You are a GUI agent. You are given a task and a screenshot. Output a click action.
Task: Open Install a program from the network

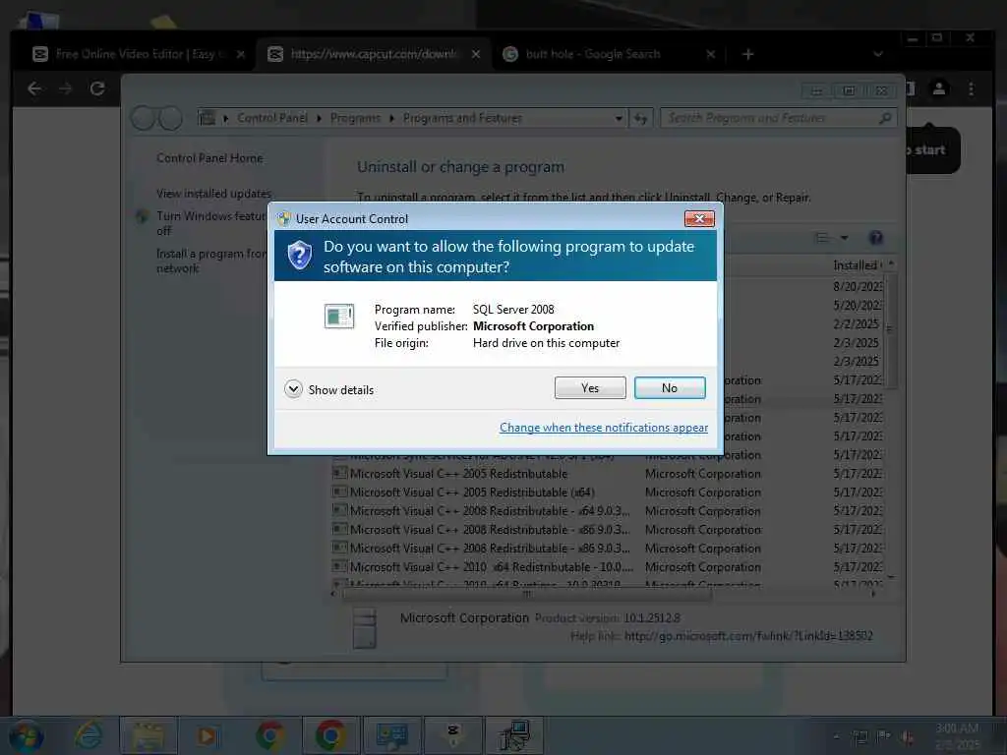210,261
